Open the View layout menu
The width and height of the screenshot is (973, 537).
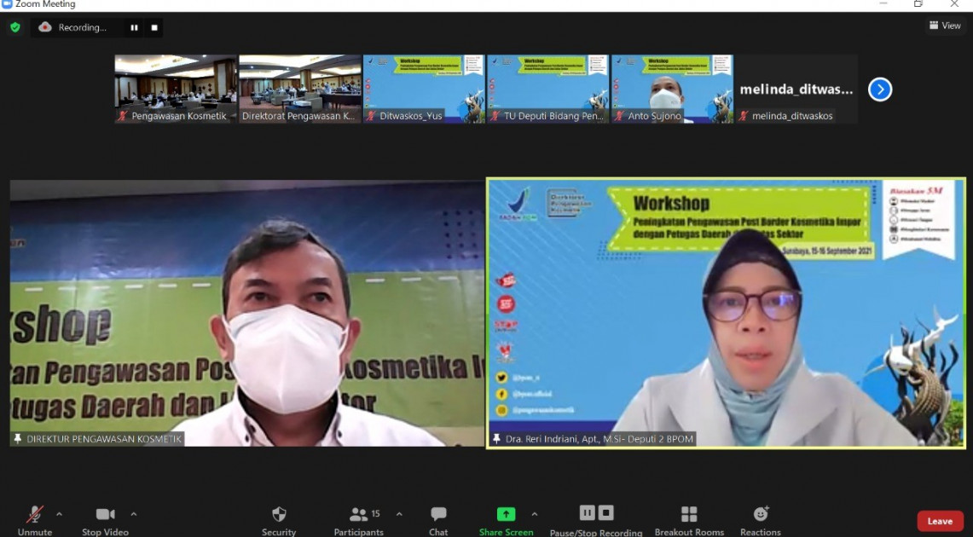pyautogui.click(x=945, y=26)
